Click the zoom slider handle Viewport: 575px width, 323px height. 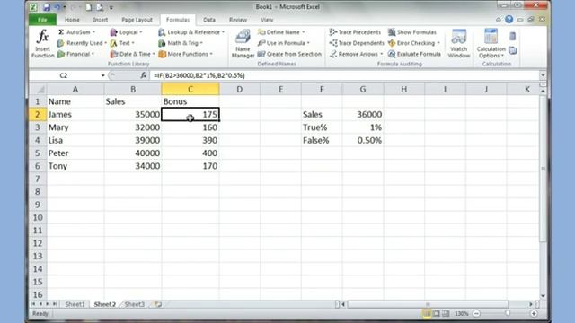coord(508,313)
